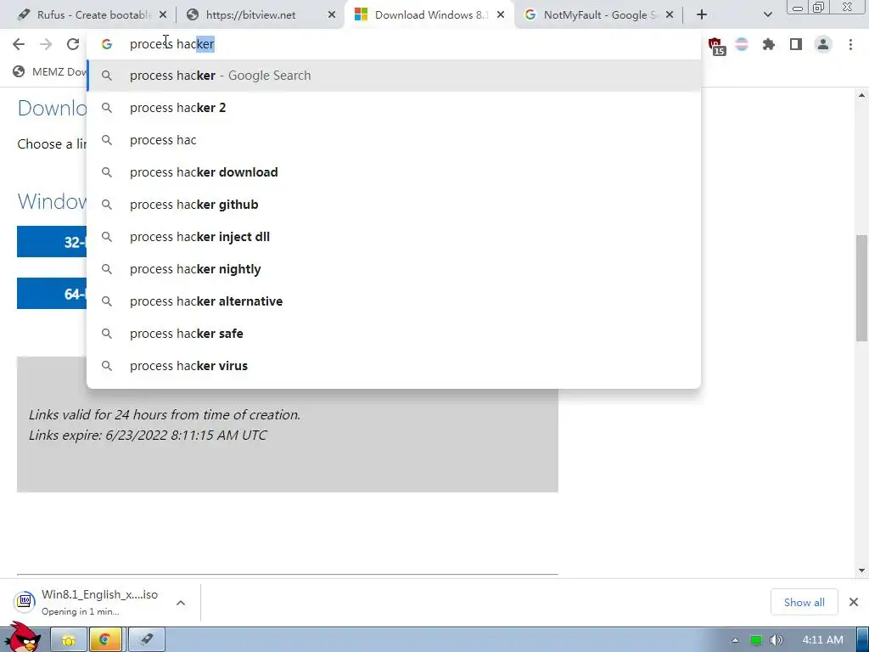Screen dimensions: 869x652
Task: Click the forward navigation arrow
Action: [x=46, y=44]
